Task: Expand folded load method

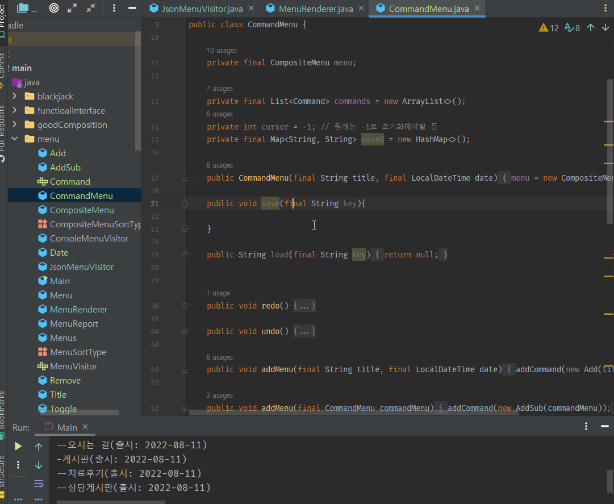Action: 185,255
